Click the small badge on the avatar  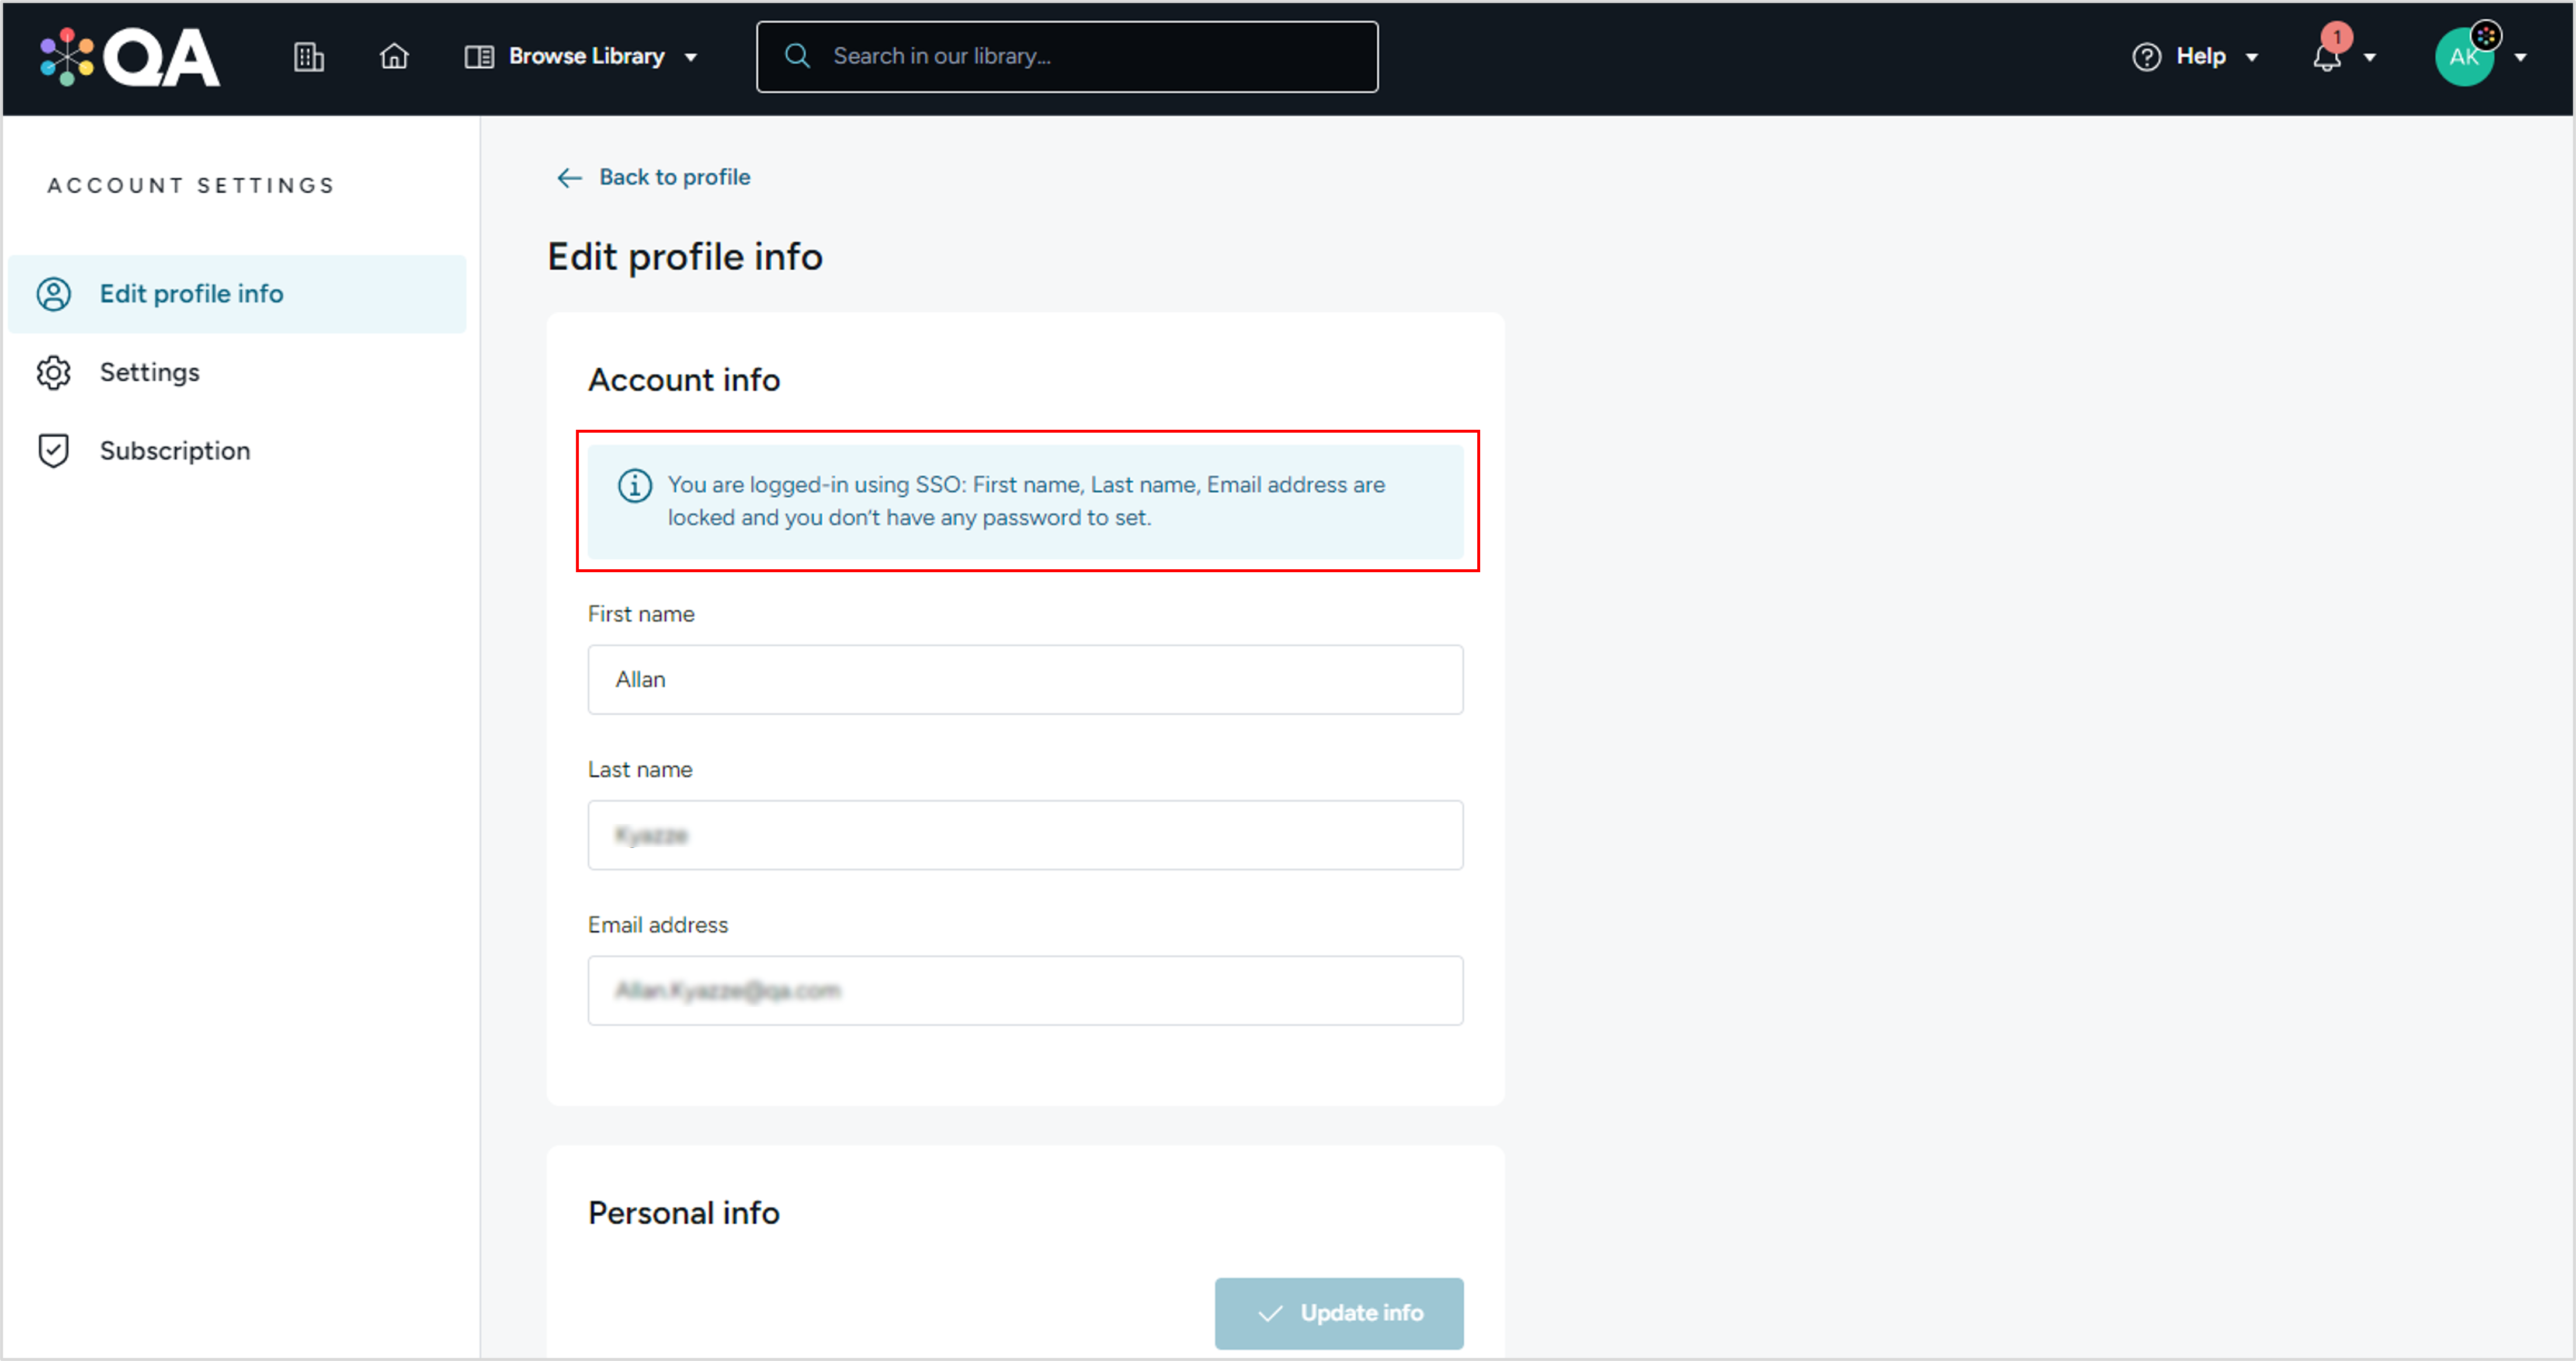pos(2486,35)
